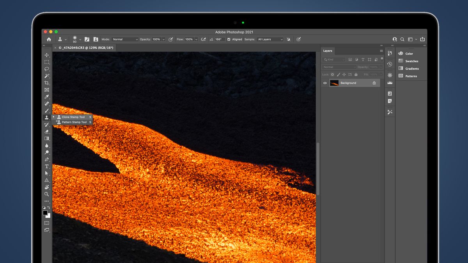This screenshot has height=263, width=468.
Task: Activate the Lasso tool
Action: (47, 69)
